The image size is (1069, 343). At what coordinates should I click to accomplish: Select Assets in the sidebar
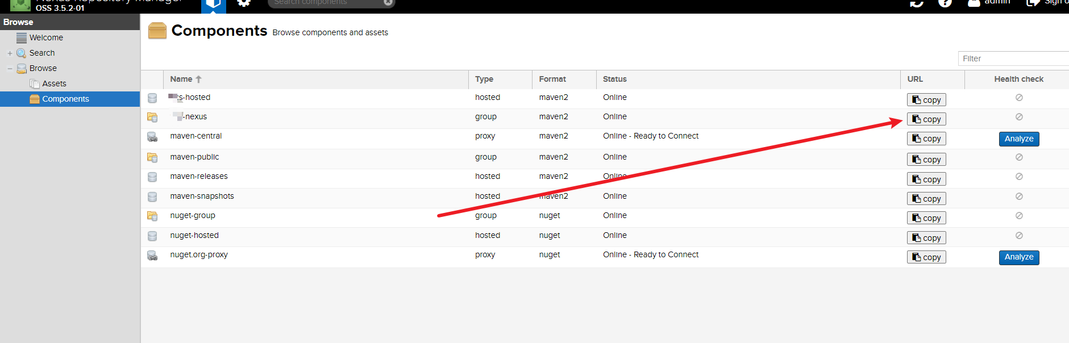pyautogui.click(x=54, y=83)
